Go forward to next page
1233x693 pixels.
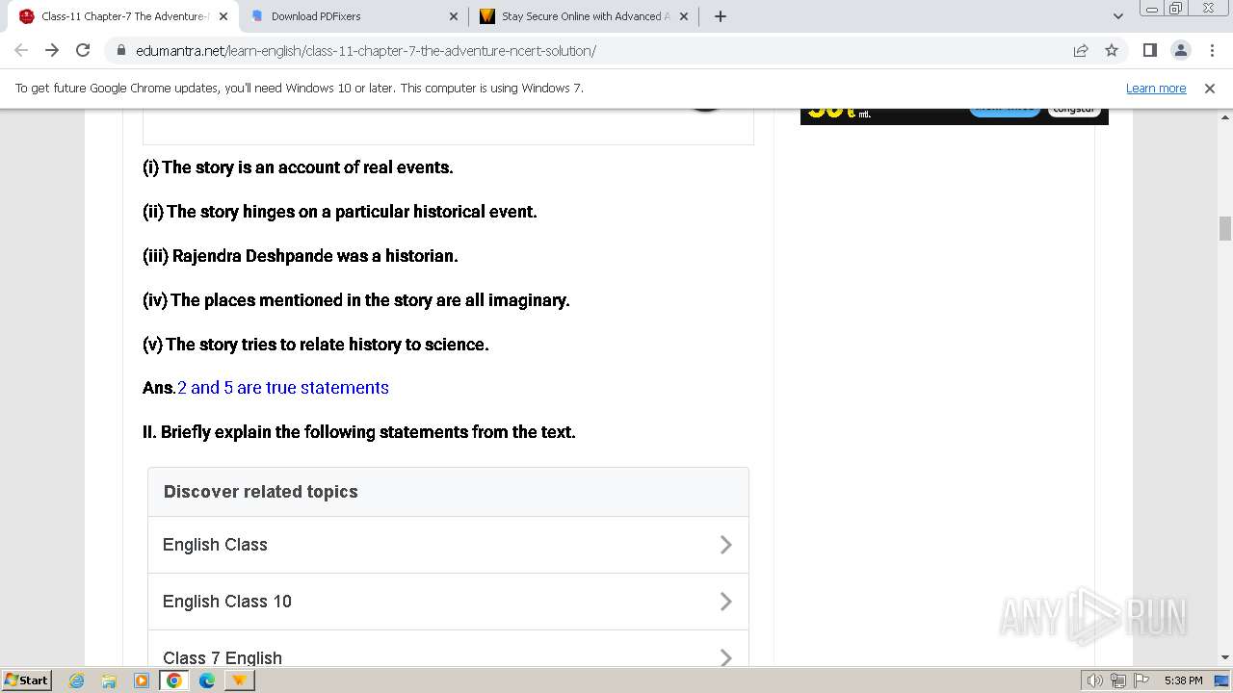click(x=52, y=50)
